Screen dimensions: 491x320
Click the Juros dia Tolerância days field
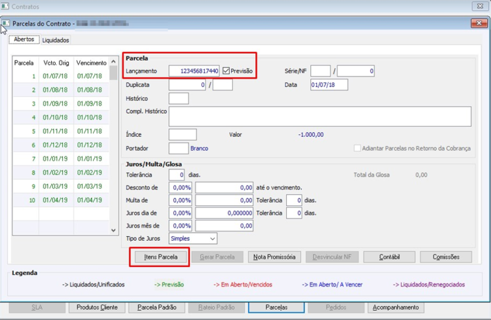(x=294, y=213)
